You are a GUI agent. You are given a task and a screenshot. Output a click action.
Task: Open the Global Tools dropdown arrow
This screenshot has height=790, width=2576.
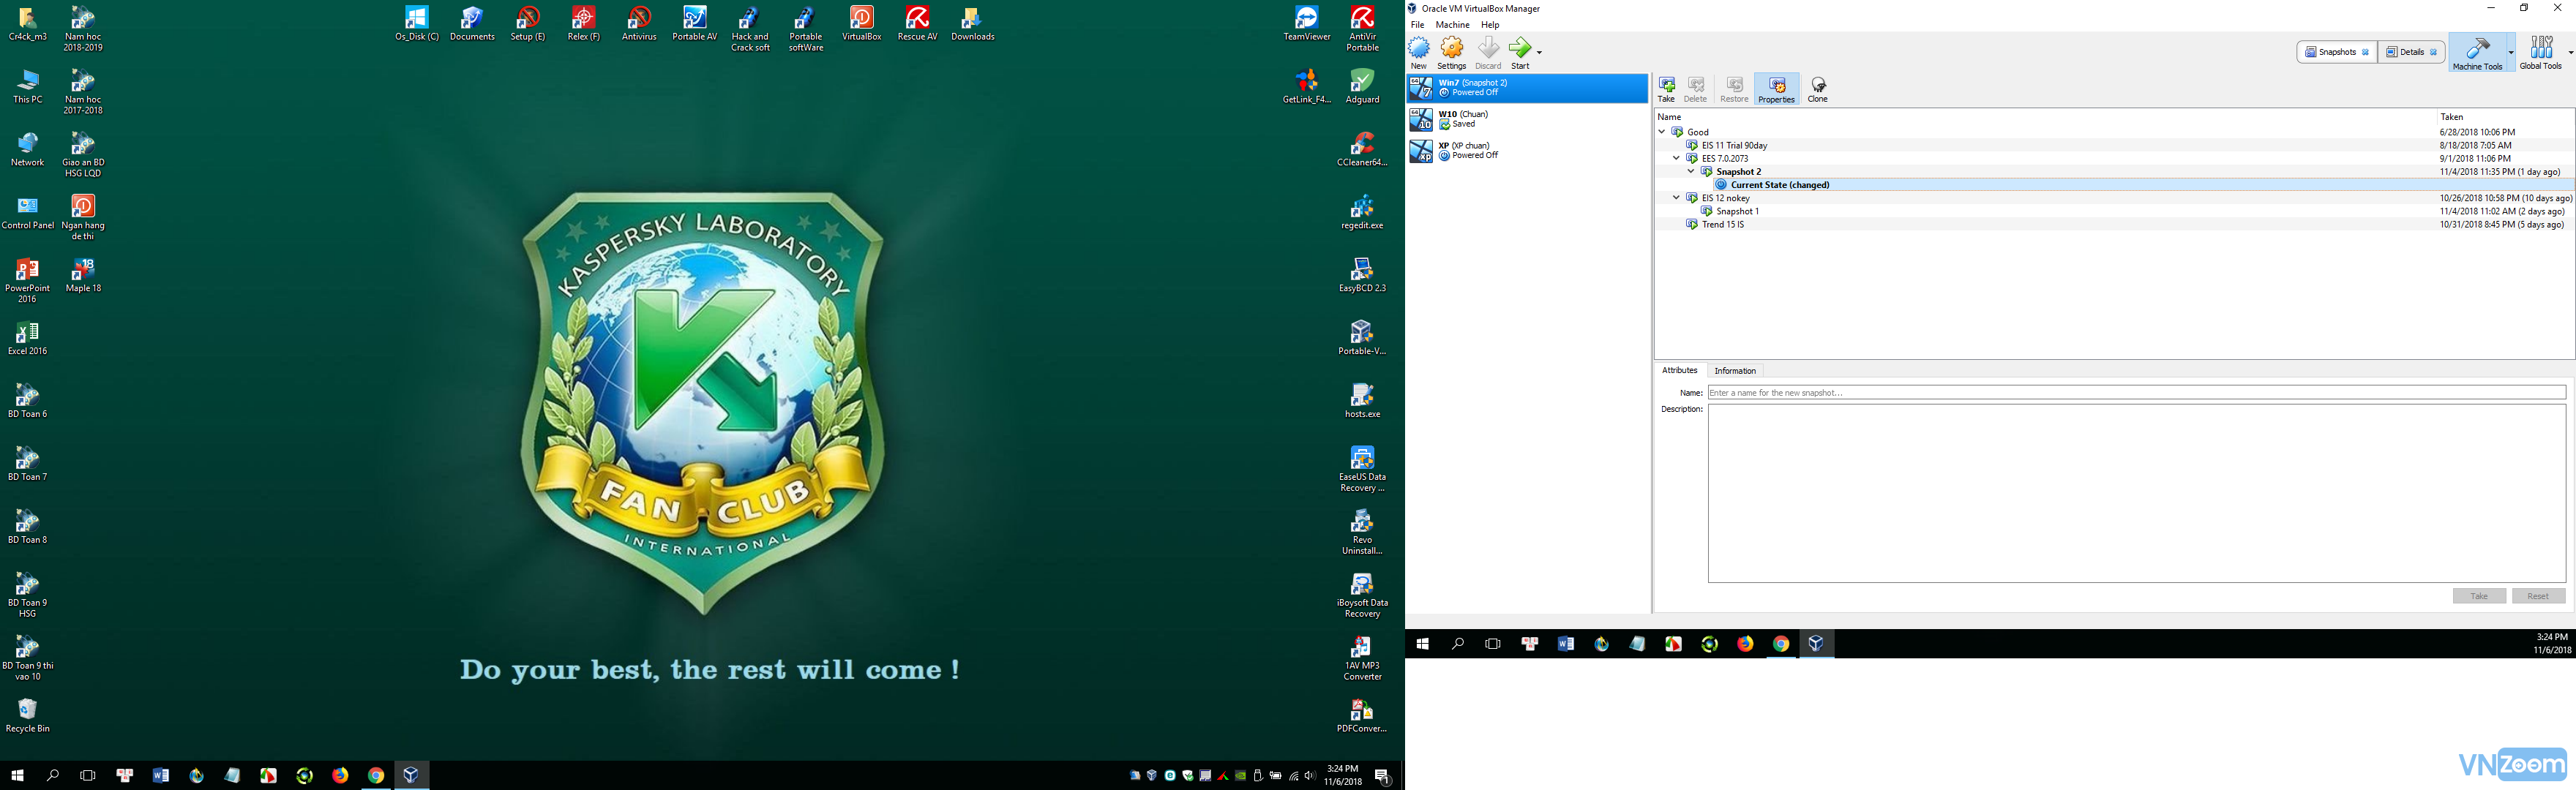pyautogui.click(x=2570, y=53)
